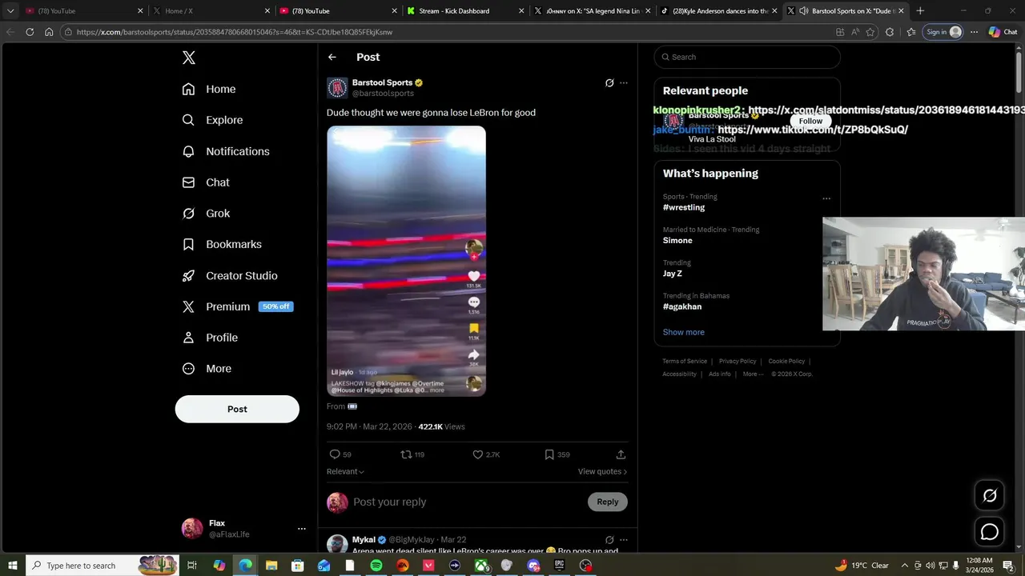Add this page to favorites star
Viewport: 1025px width, 576px height.
[870, 32]
